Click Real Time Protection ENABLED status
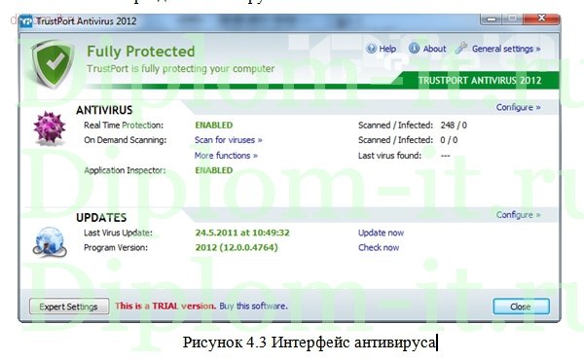This screenshot has width=584, height=361. pyautogui.click(x=214, y=126)
